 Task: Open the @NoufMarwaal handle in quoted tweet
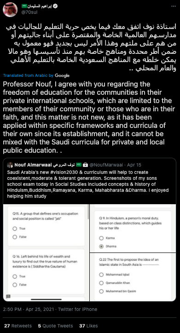(106, 165)
